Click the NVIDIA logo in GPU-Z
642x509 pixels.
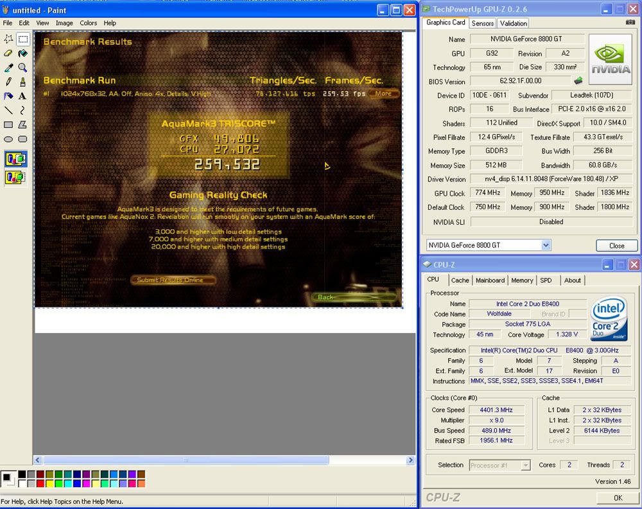coord(611,60)
